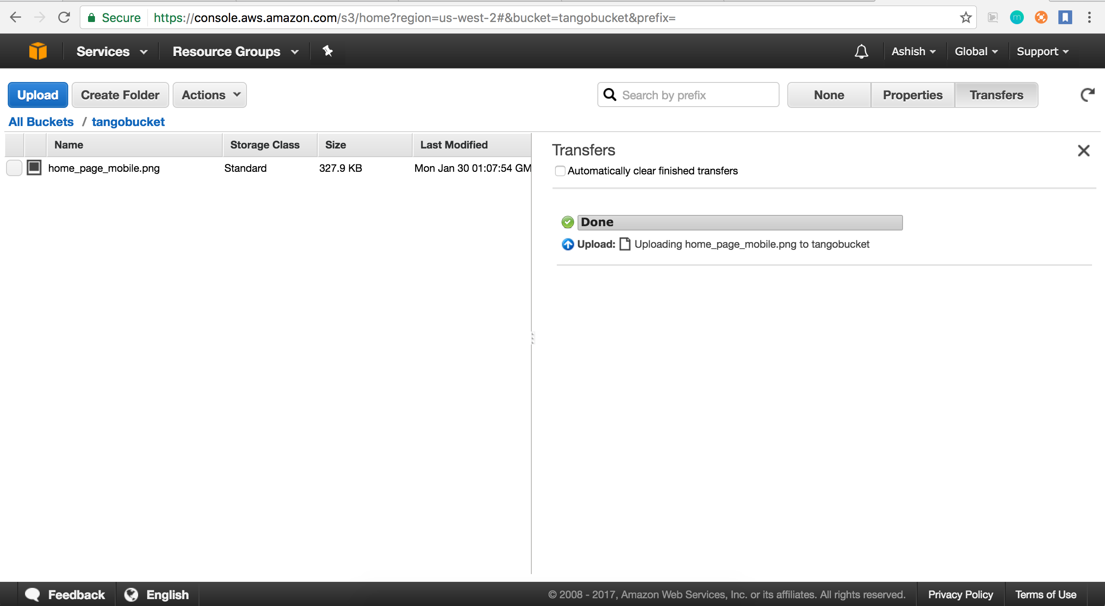
Task: Switch to the Transfers tab
Action: 996,95
